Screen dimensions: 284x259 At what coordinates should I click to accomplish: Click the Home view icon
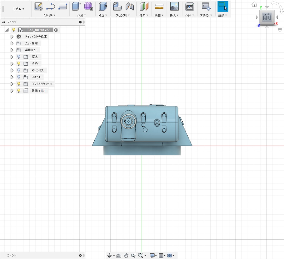254,4
